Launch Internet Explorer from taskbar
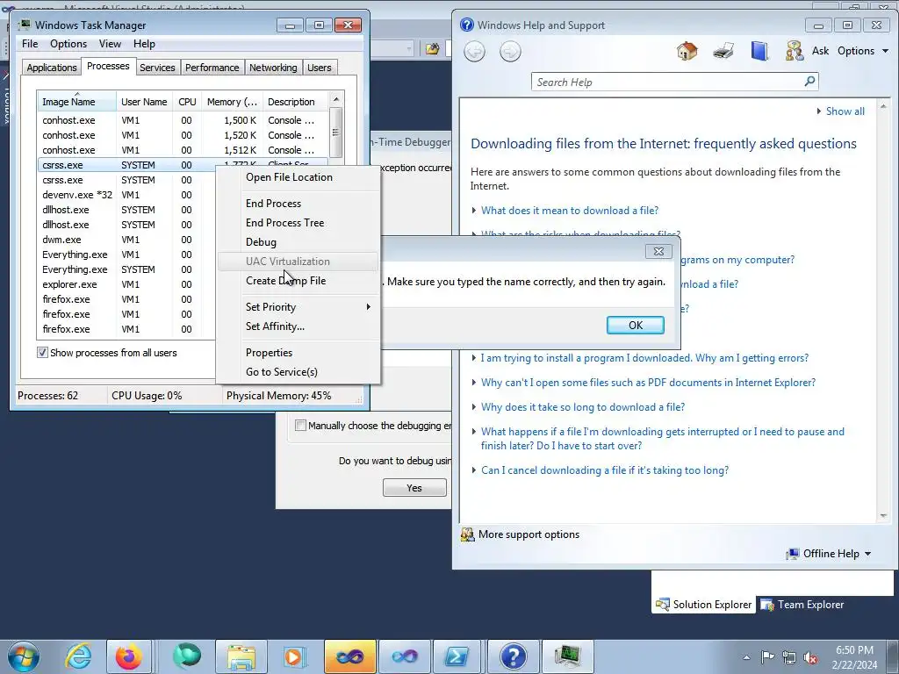899x674 pixels. tap(77, 656)
